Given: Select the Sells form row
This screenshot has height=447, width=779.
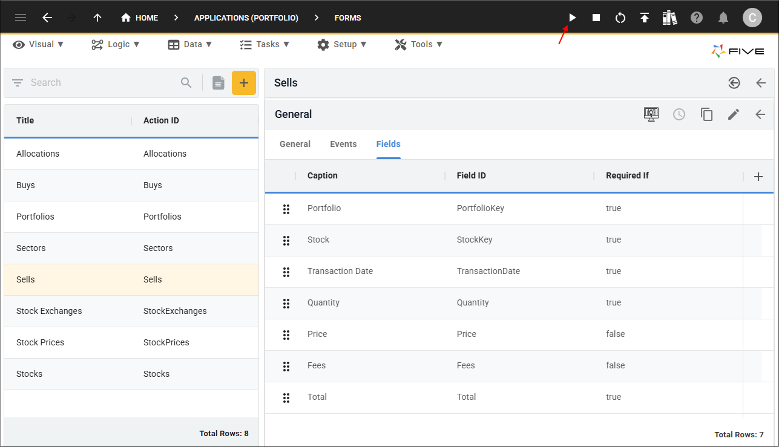Looking at the screenshot, I should point(131,279).
